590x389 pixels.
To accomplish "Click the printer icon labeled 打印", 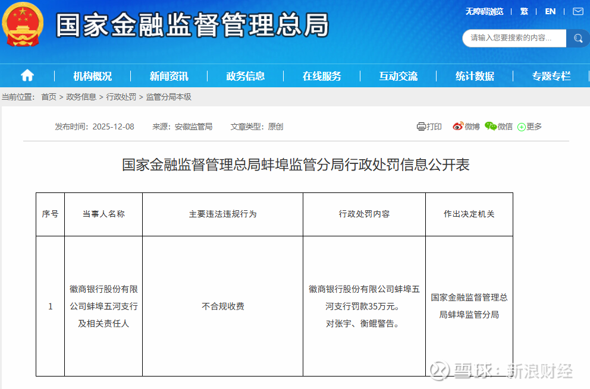I will coord(421,126).
